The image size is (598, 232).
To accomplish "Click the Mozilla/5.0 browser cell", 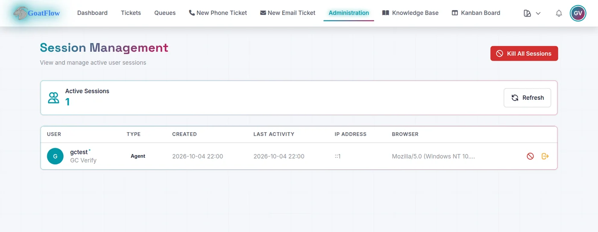I will (433, 156).
